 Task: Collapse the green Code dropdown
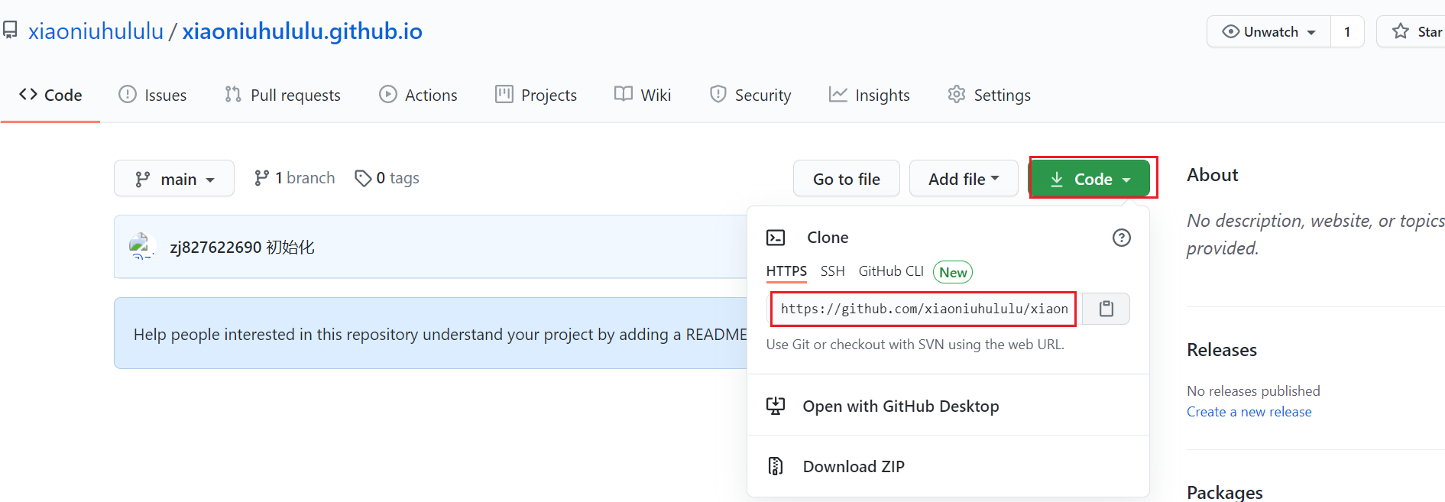(x=1090, y=179)
